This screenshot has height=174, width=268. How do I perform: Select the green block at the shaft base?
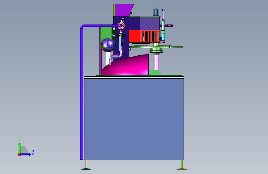pos(155,72)
